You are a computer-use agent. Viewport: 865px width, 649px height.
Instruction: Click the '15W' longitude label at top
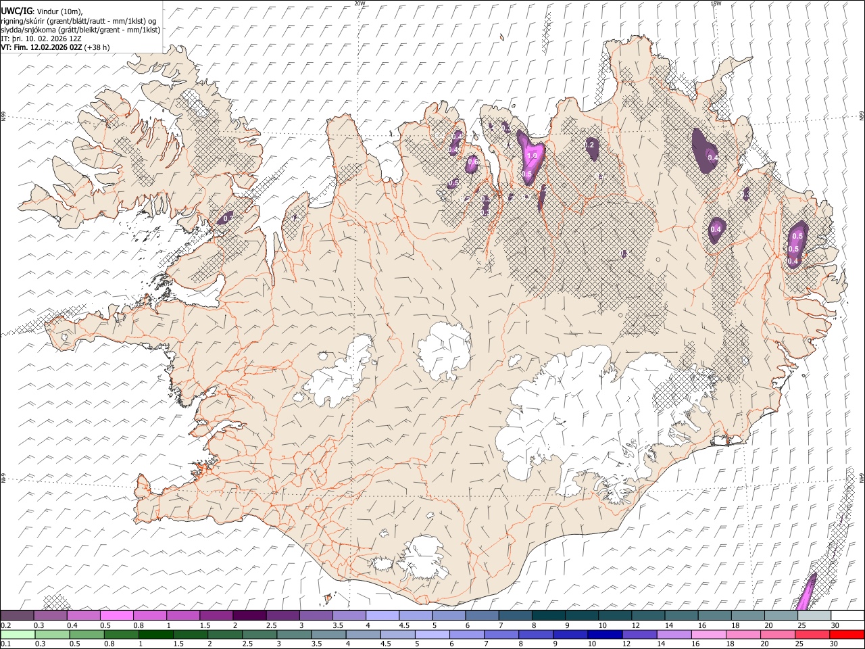pyautogui.click(x=716, y=3)
